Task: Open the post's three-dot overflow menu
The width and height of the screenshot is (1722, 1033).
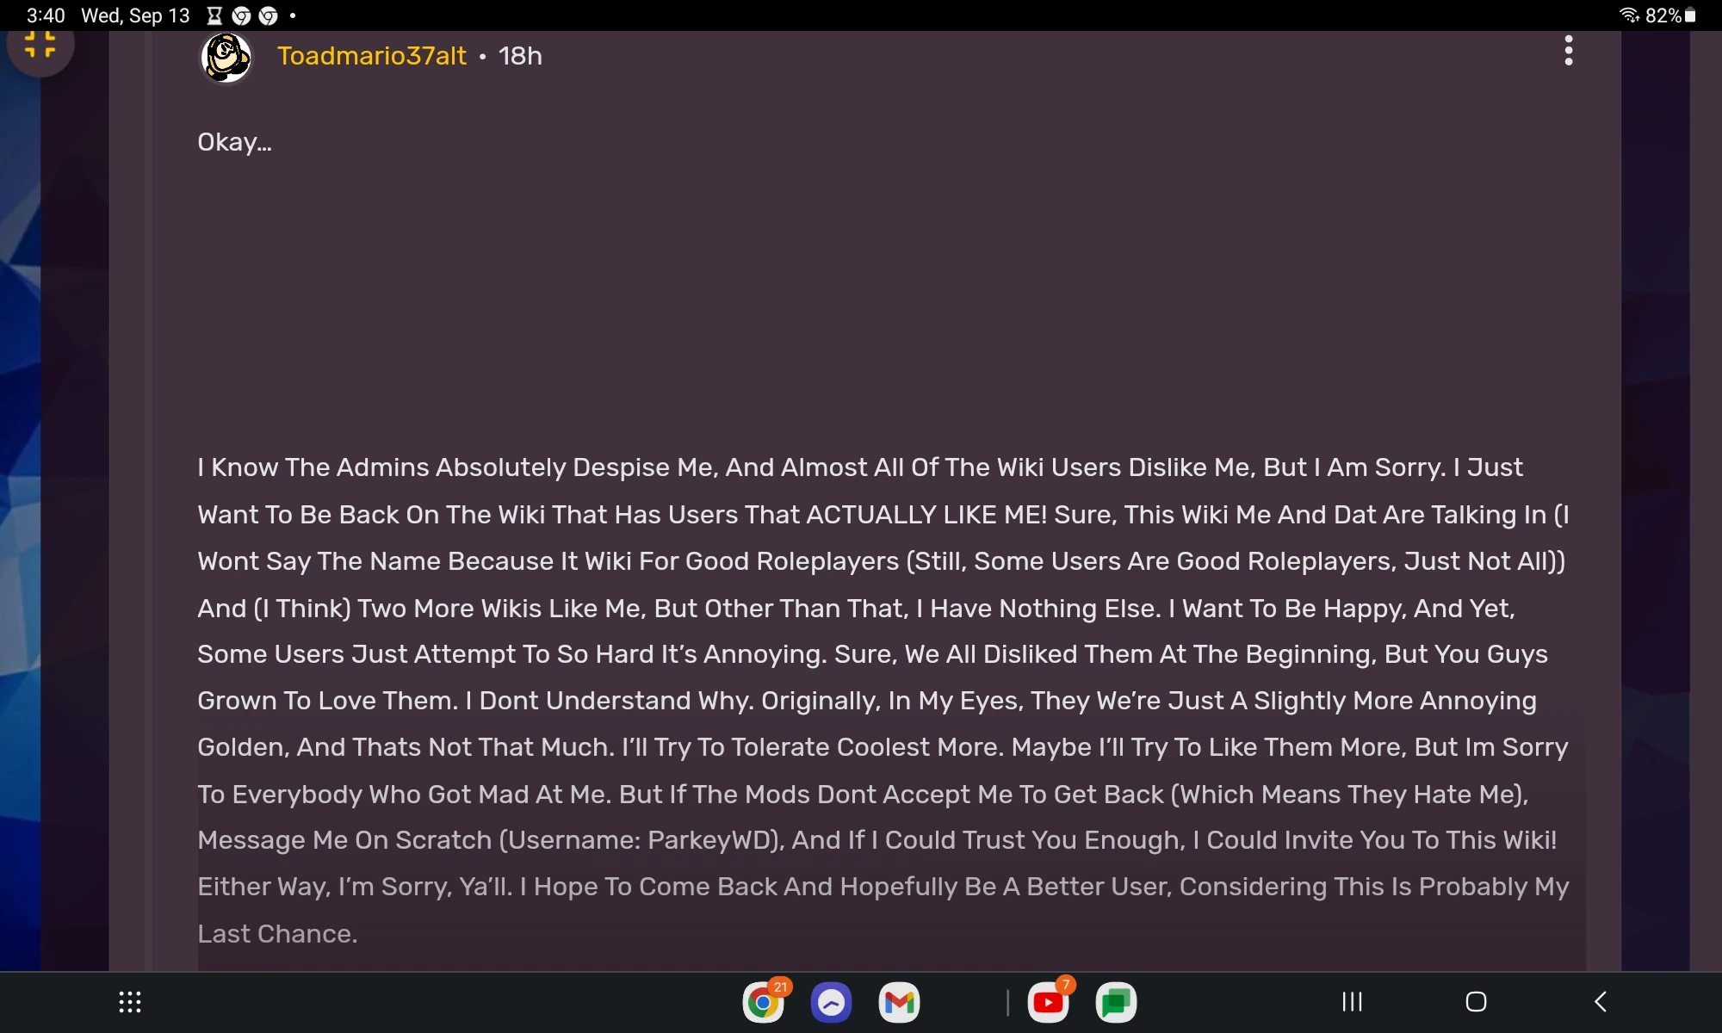Action: [1567, 51]
